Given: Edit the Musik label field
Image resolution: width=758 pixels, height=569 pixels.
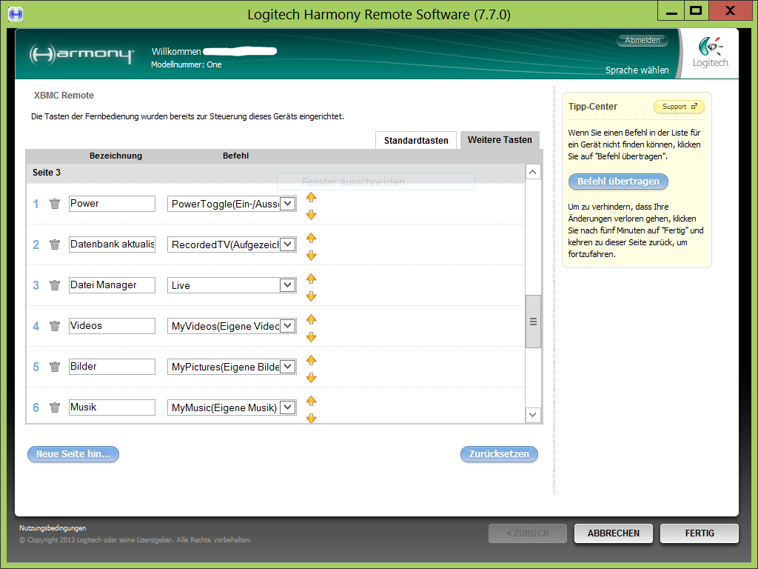Looking at the screenshot, I should (113, 407).
